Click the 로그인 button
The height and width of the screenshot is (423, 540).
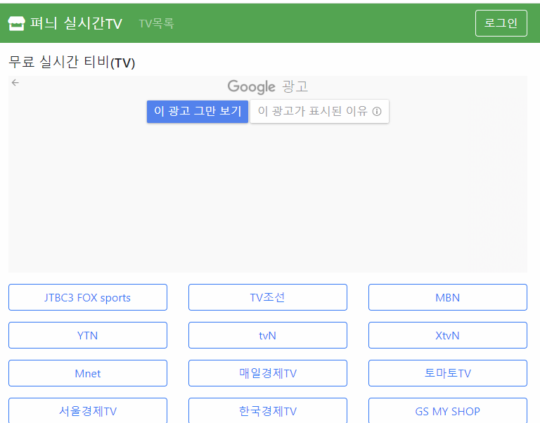pyautogui.click(x=501, y=23)
